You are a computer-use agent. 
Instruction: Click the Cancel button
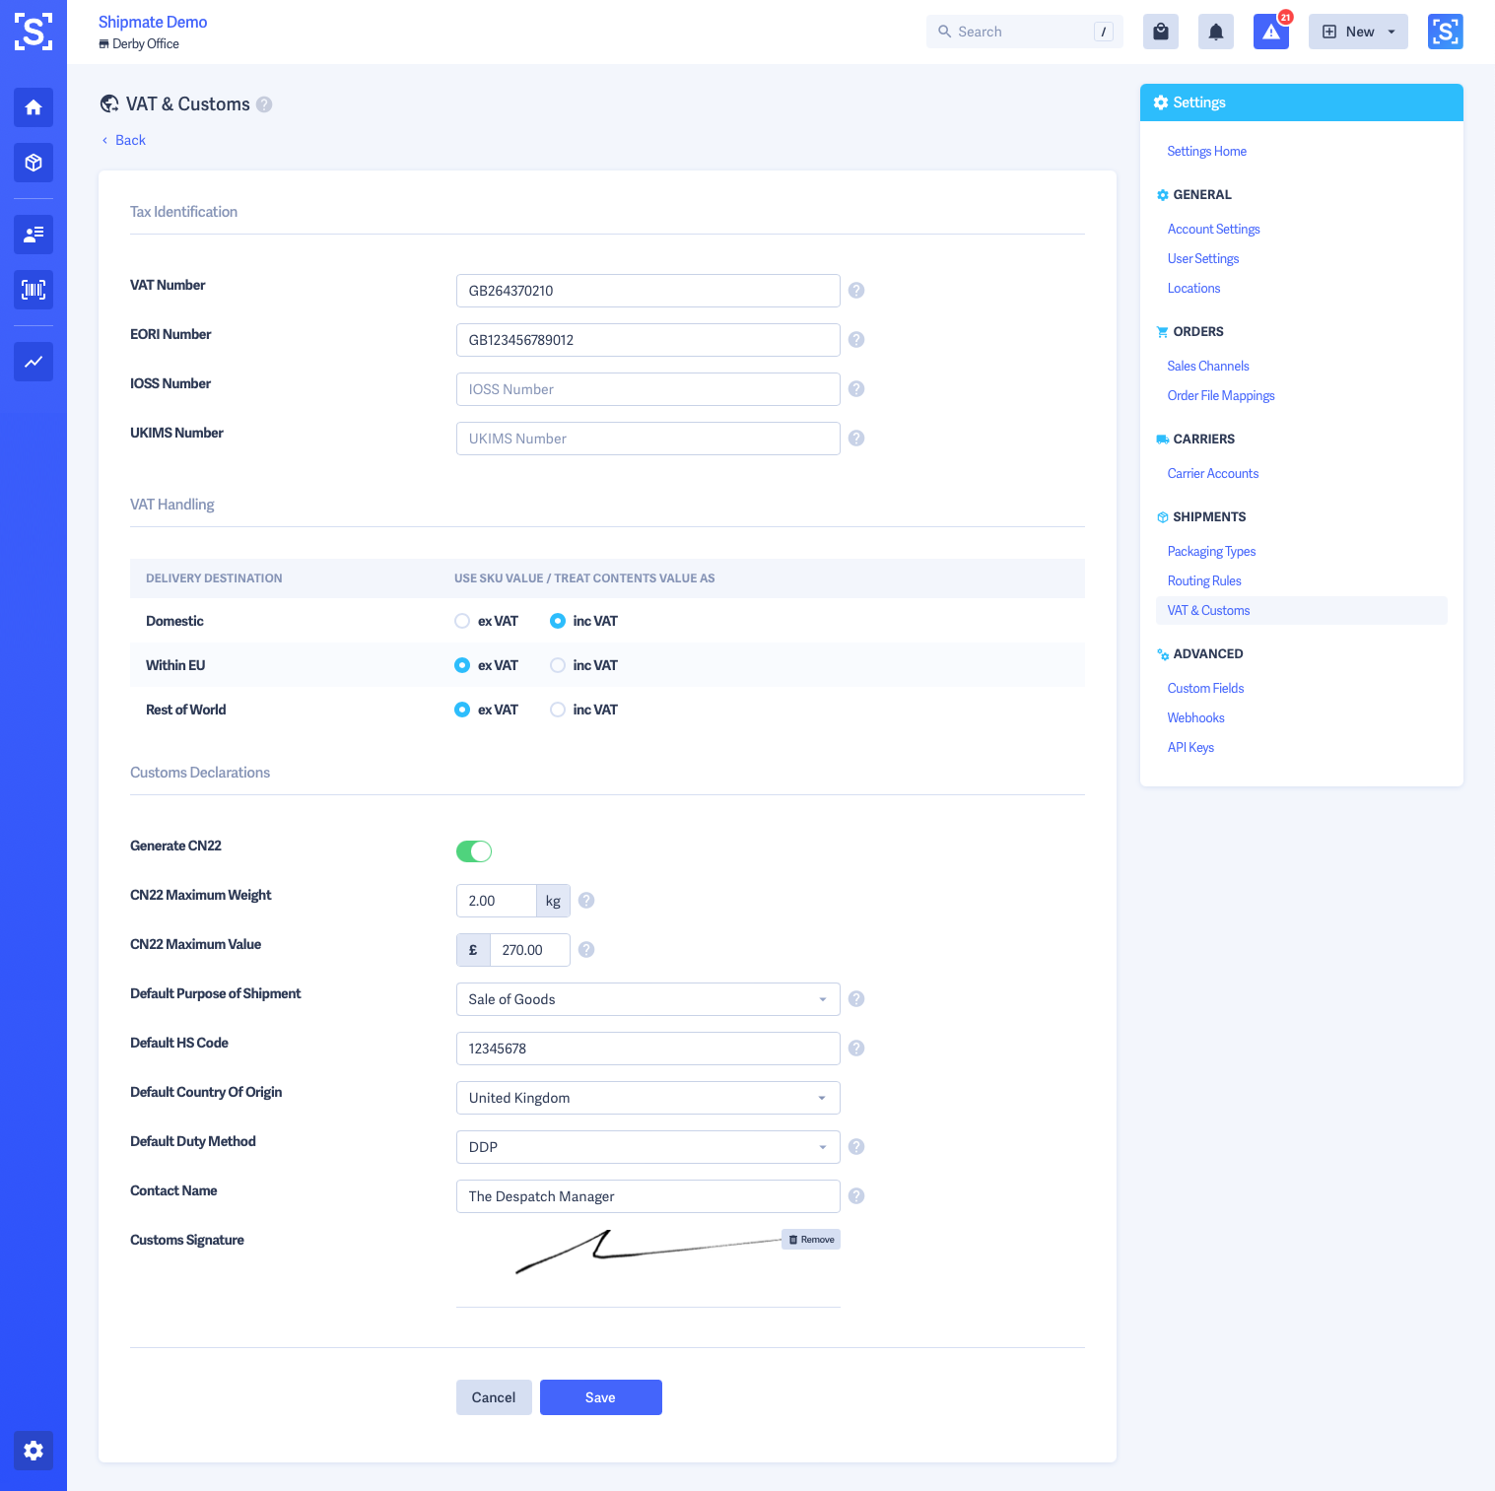494,1397
